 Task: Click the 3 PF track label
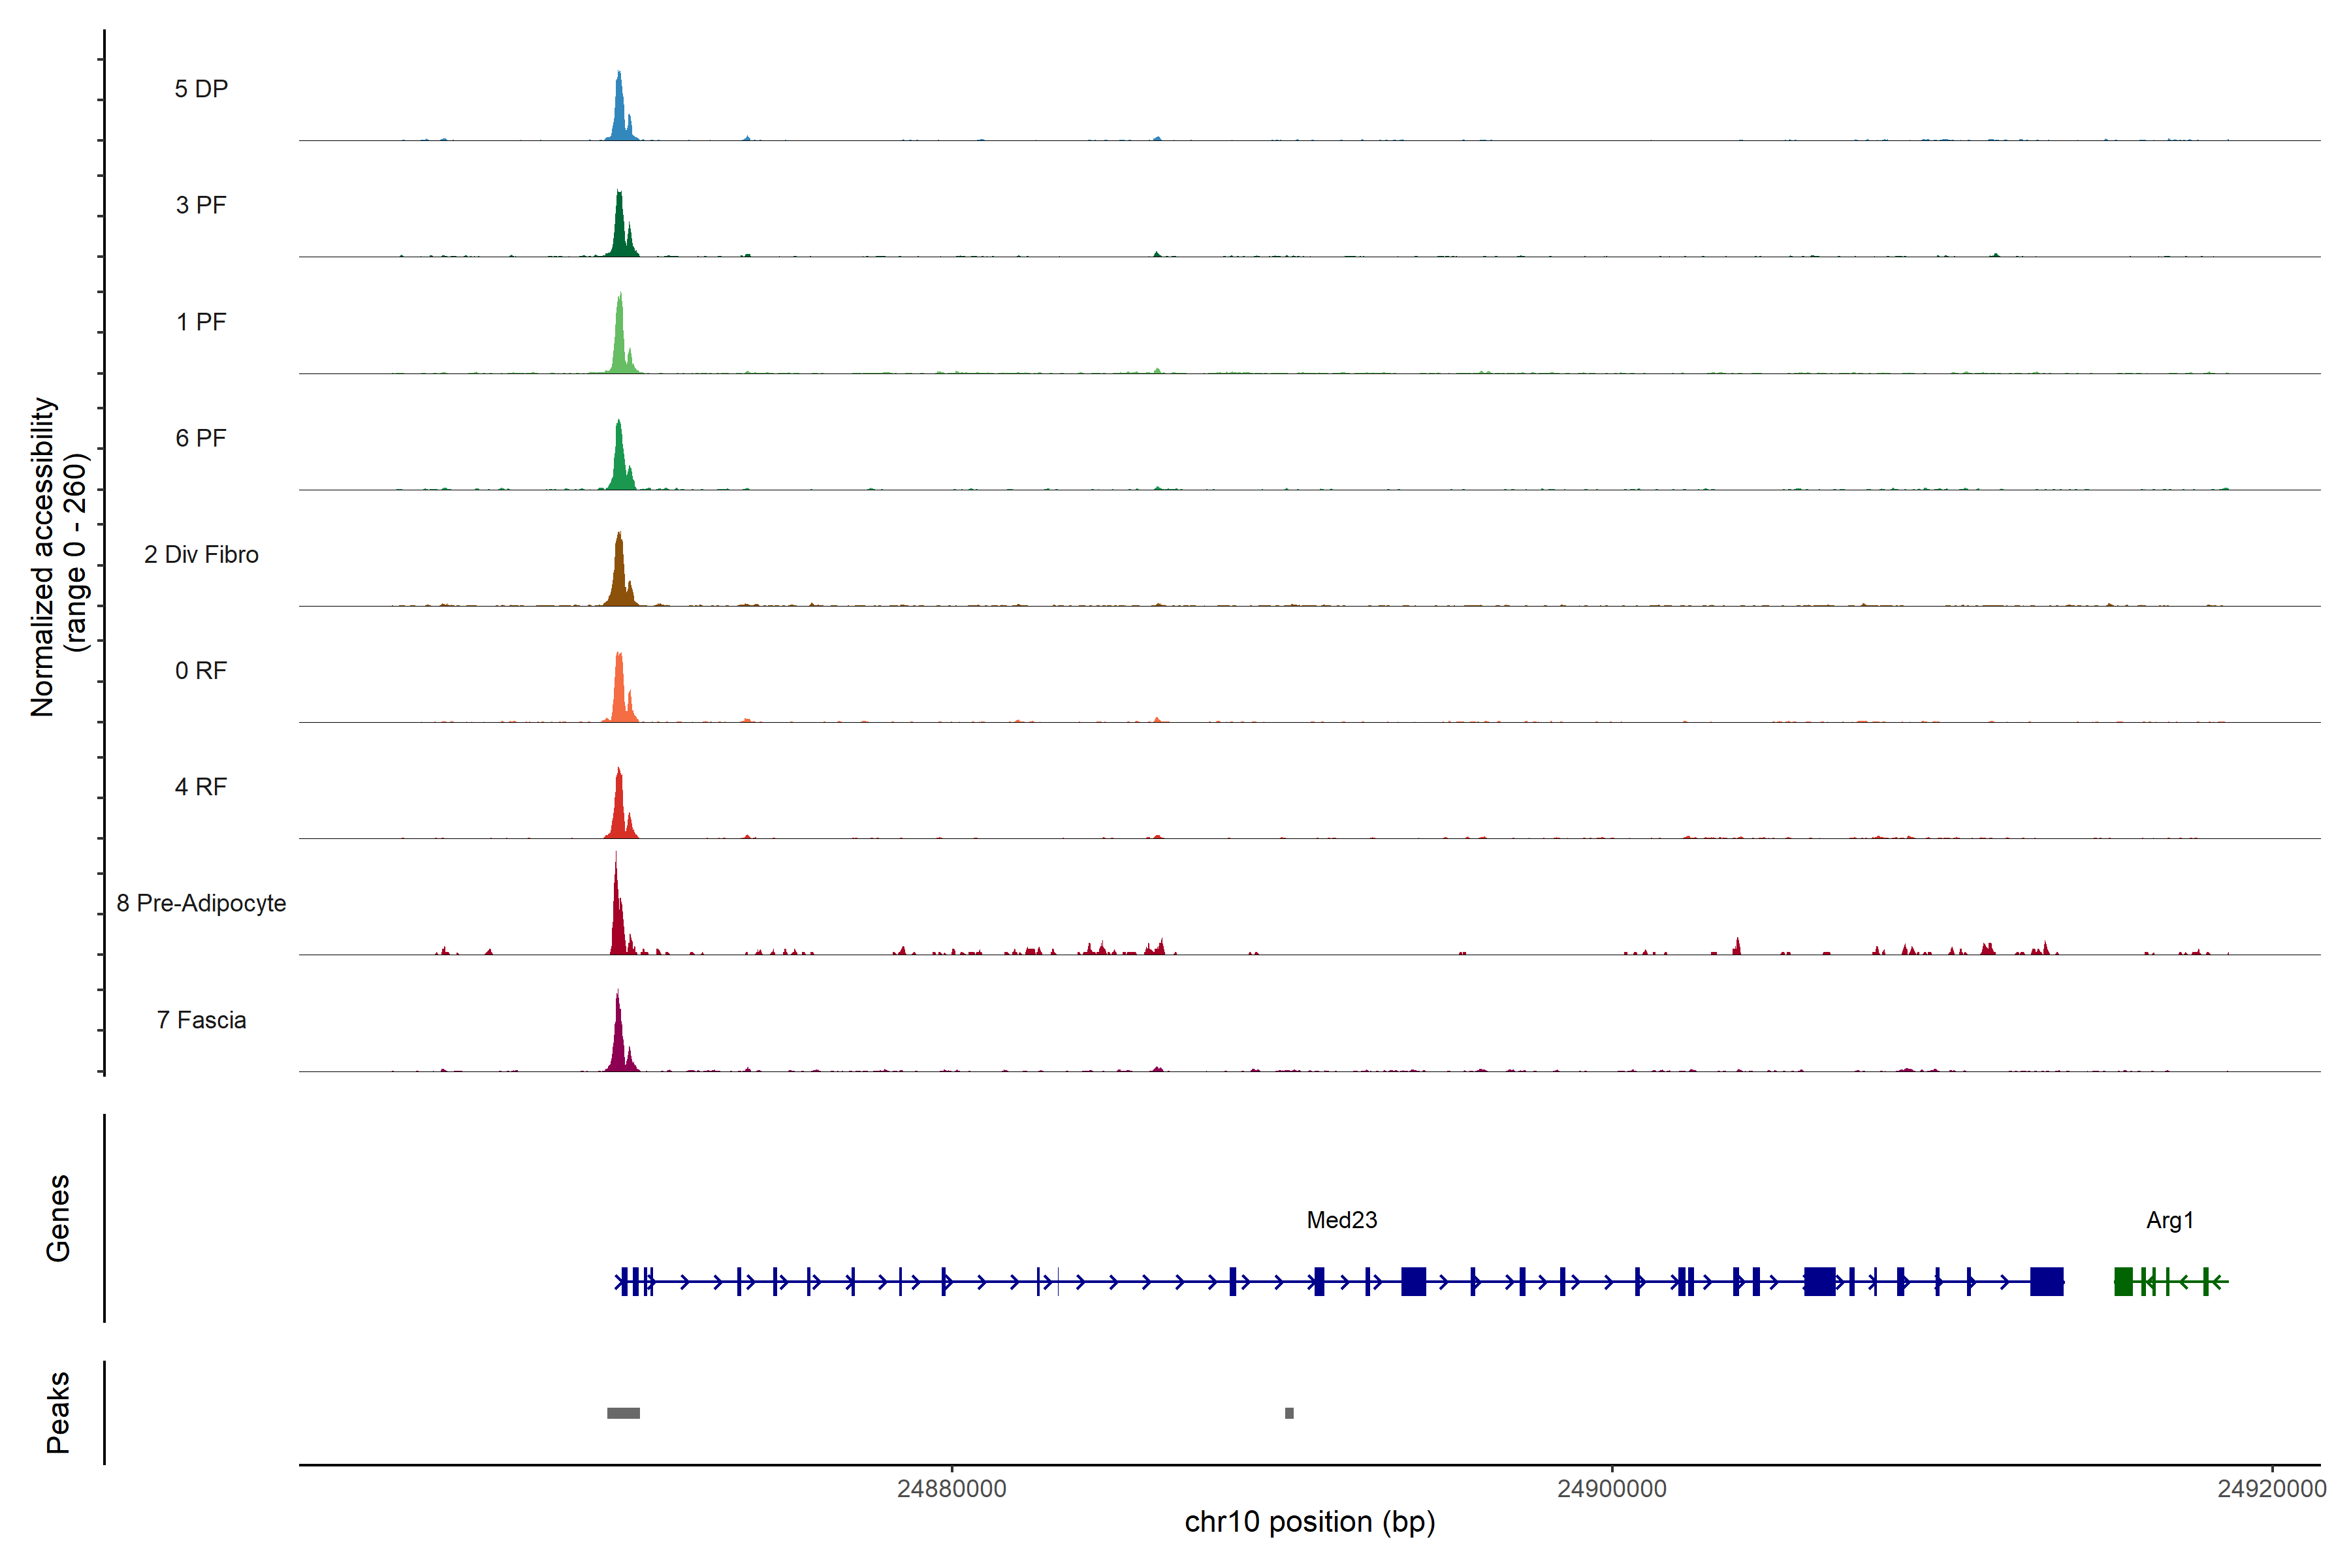pos(201,205)
